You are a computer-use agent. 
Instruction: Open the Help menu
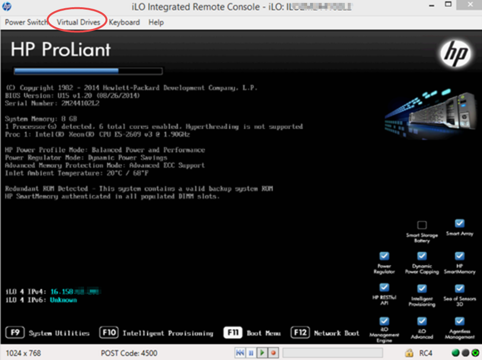coord(156,22)
